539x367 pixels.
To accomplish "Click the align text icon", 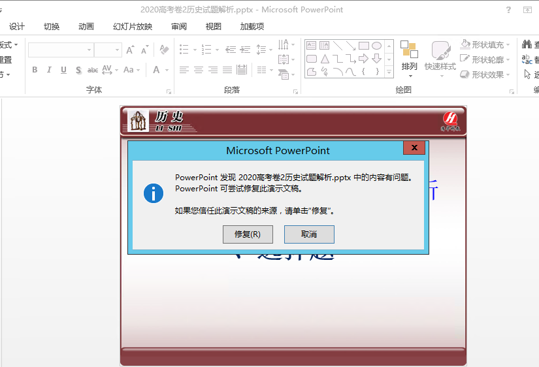I will (x=284, y=59).
